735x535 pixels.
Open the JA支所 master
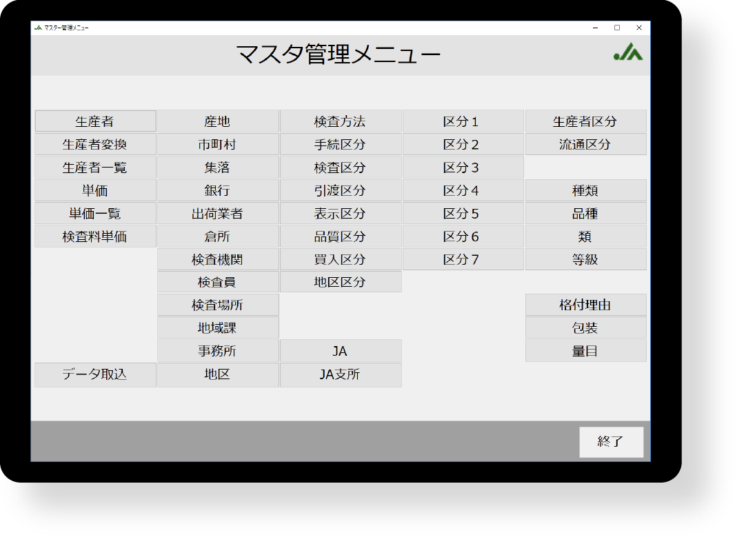pyautogui.click(x=341, y=375)
